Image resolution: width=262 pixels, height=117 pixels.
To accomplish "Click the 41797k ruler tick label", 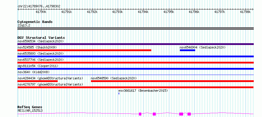I will pyautogui.click(x=220, y=12).
